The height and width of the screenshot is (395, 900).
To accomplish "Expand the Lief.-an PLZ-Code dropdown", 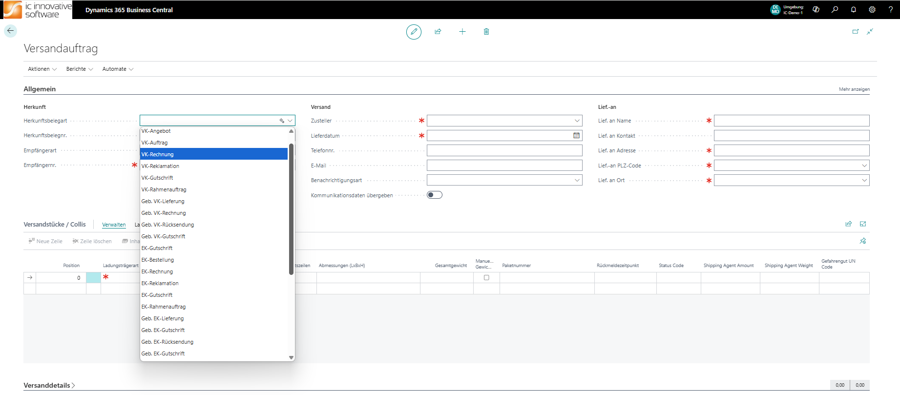I will (864, 166).
